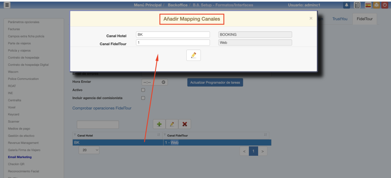
Task: Click the red X delete mapping icon
Action: coord(184,124)
